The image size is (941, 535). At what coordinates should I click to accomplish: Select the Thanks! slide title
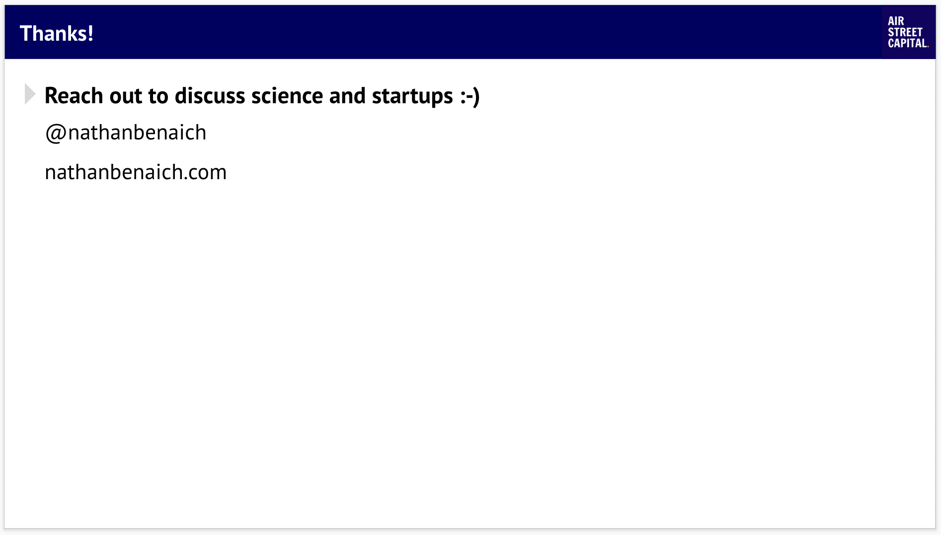[57, 33]
